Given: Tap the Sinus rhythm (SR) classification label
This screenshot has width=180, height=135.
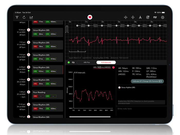Looking at the screenshot, I should pyautogui.click(x=128, y=87).
